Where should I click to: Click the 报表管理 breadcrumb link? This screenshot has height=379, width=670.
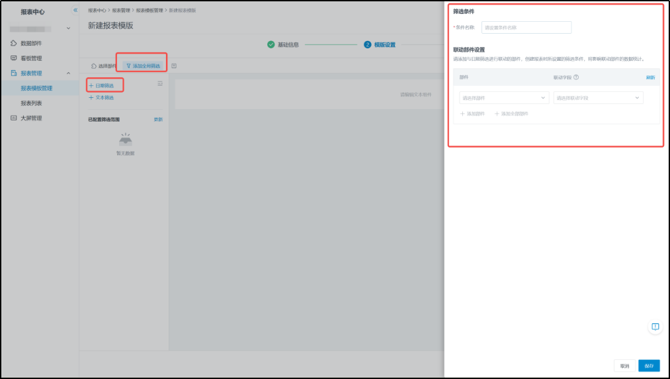point(121,11)
